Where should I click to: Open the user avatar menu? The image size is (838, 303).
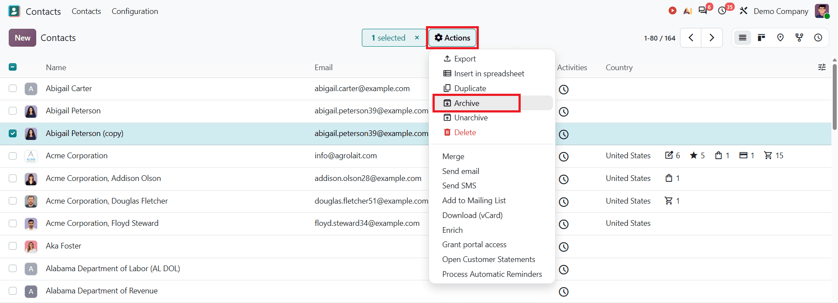click(x=822, y=11)
